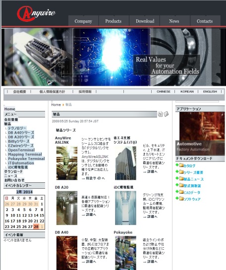Click the Anywire logo
This screenshot has width=226, height=270.
36,13
